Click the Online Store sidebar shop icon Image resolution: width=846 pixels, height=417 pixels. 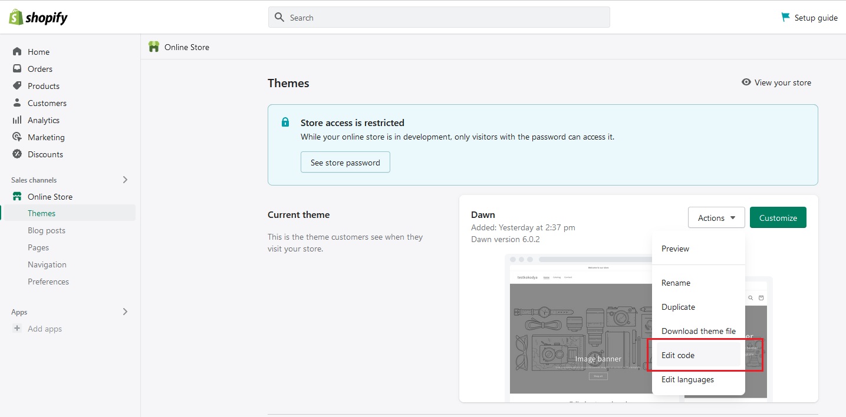coord(17,197)
